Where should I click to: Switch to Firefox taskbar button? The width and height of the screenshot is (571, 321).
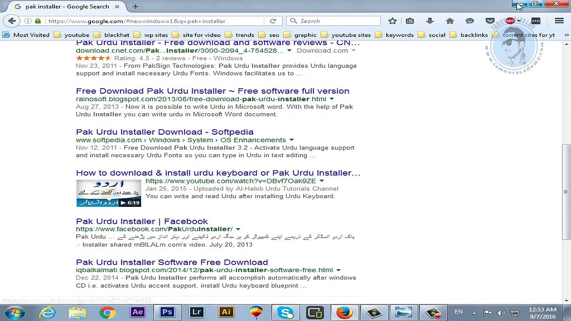click(x=344, y=313)
